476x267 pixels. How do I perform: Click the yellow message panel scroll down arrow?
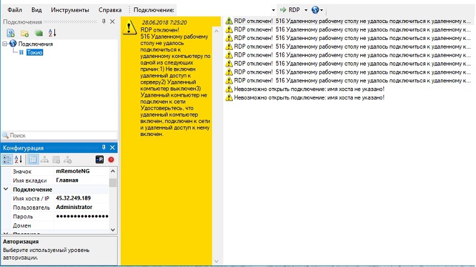(216, 261)
